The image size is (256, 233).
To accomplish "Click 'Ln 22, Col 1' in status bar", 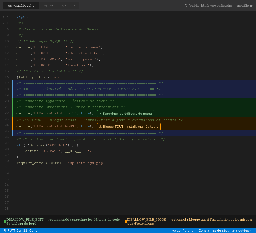I will 27,230.
